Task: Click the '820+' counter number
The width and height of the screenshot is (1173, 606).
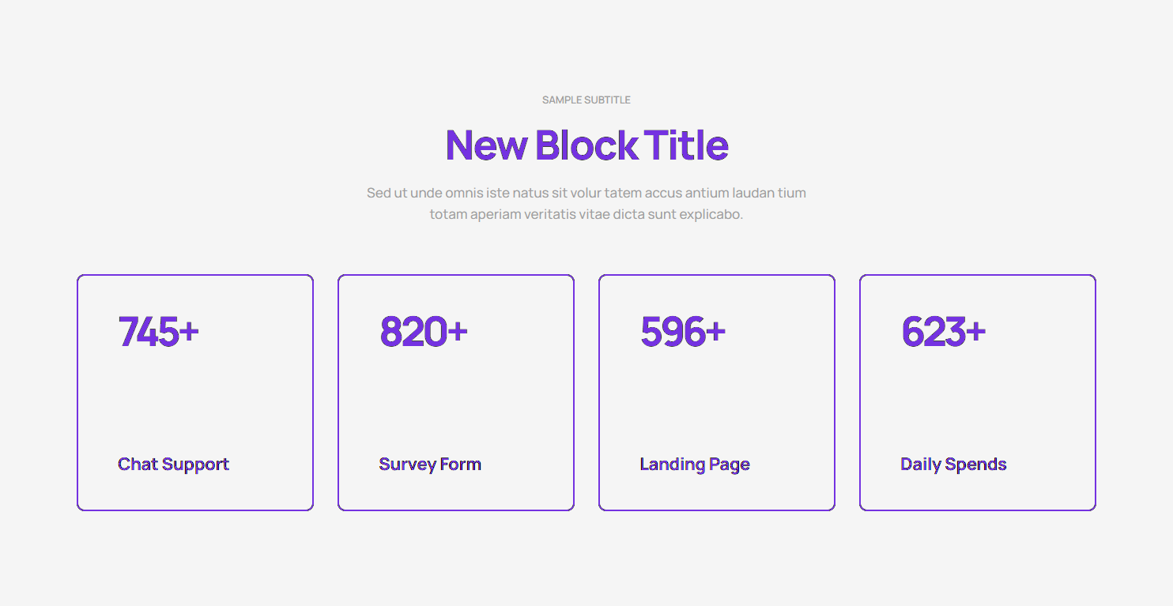Action: (423, 331)
